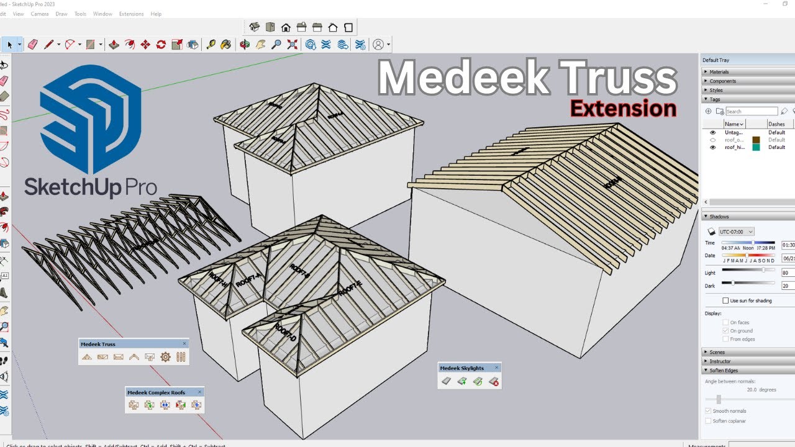The width and height of the screenshot is (795, 447).
Task: Toggle On ground display checkbox
Action: [x=725, y=331]
